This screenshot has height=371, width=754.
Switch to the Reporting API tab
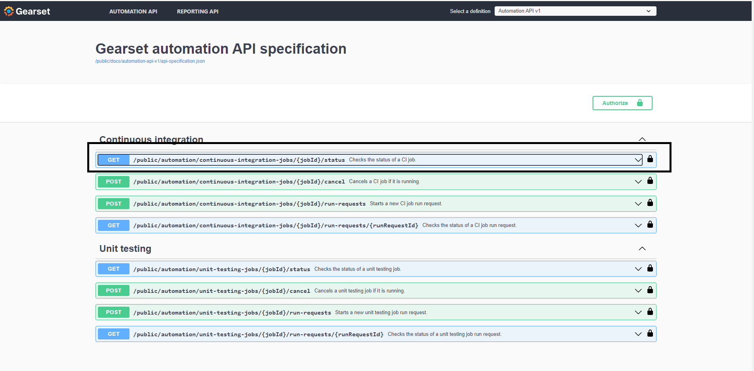pos(197,11)
